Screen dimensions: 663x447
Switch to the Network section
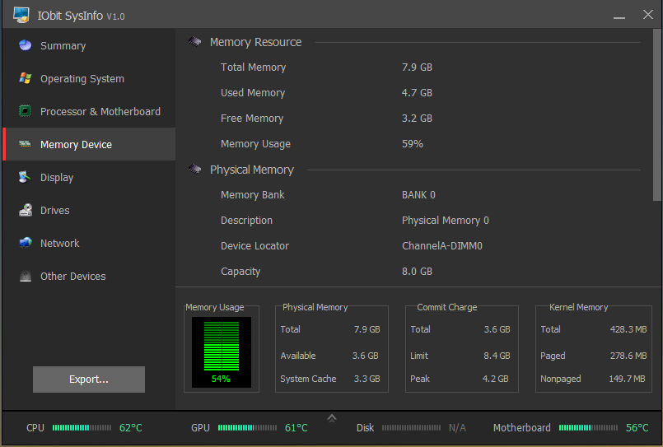(x=89, y=243)
